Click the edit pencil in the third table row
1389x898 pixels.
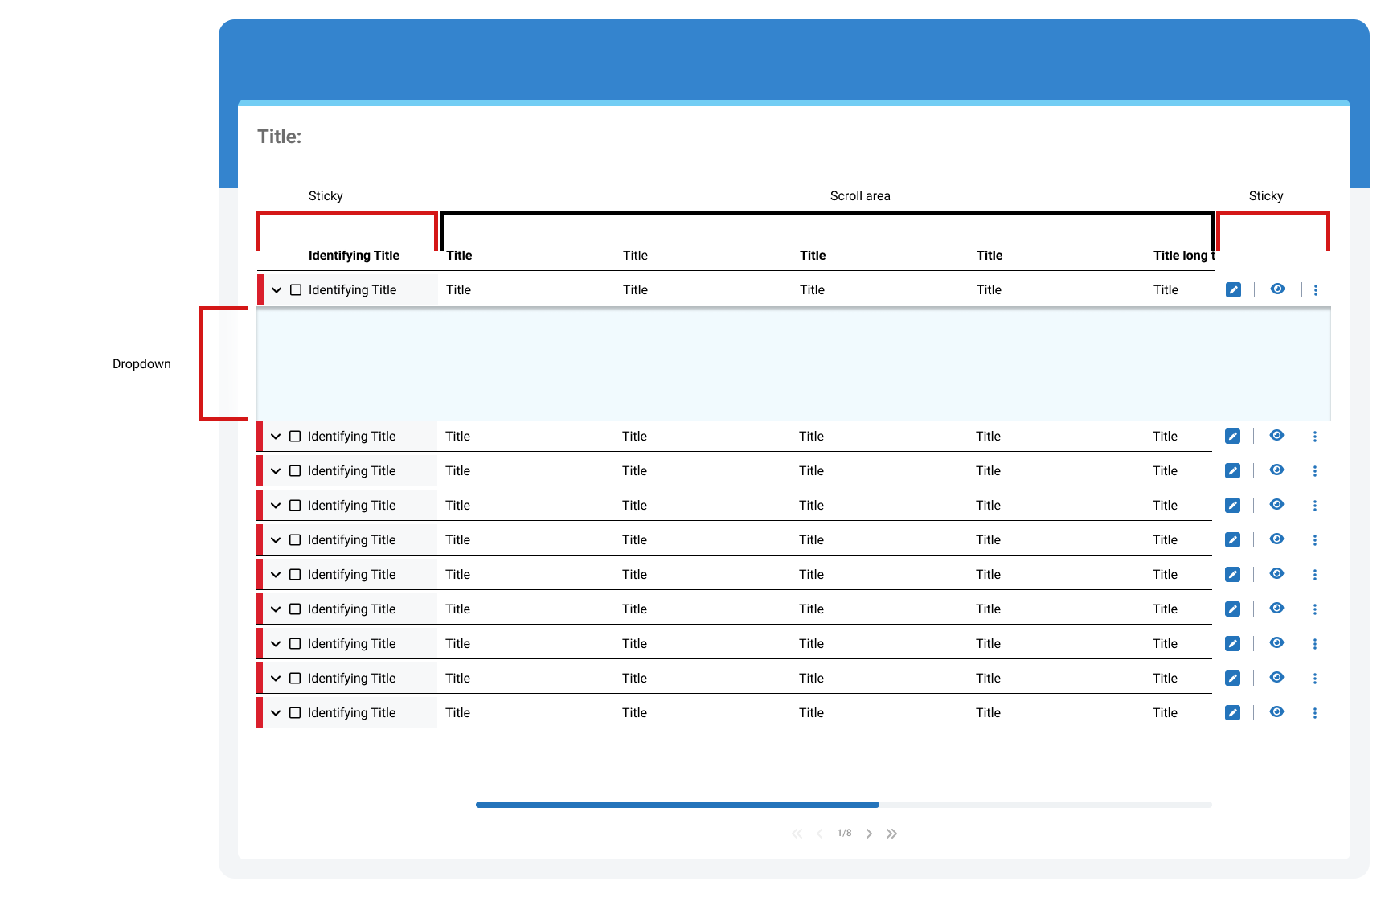(x=1232, y=471)
